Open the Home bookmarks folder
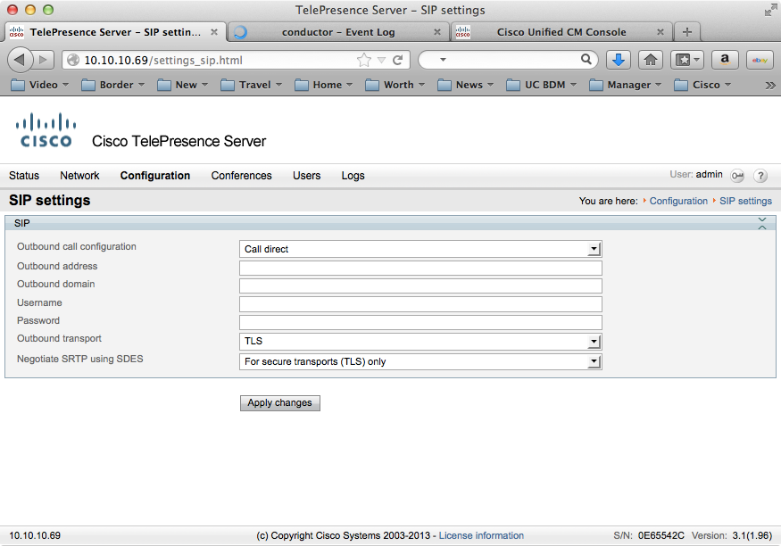Viewport: 781px width, 546px height. (x=323, y=85)
